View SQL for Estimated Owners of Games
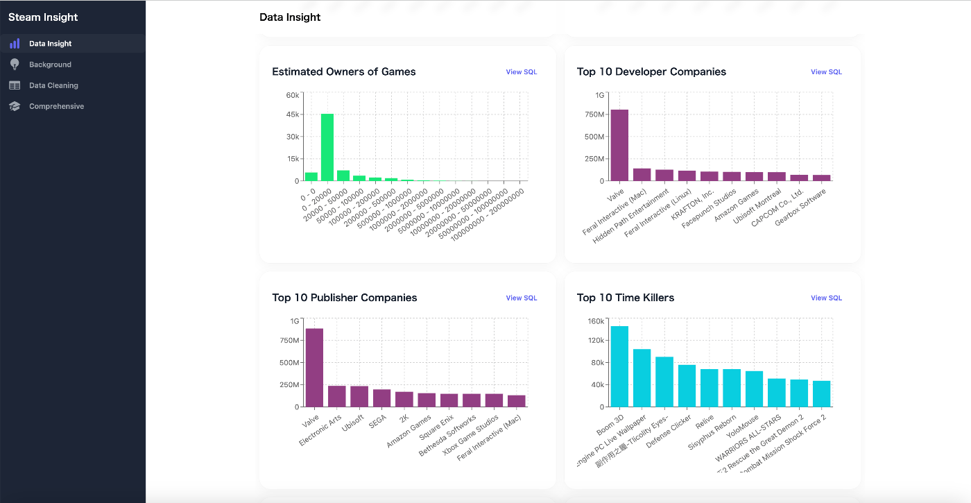Screen dimensions: 971x503 pyautogui.click(x=522, y=72)
